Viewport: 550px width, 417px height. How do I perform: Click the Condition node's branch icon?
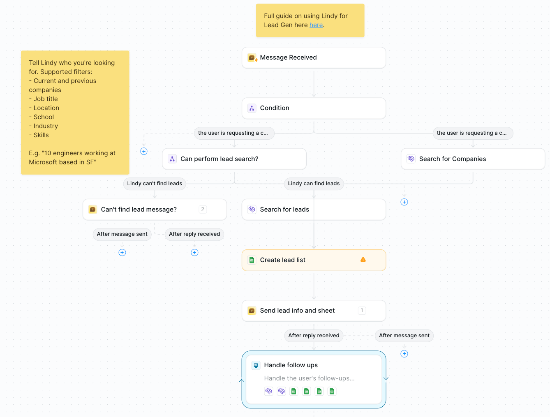point(252,108)
